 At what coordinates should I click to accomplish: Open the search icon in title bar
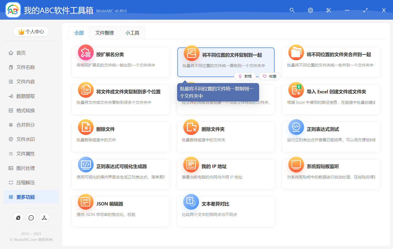[x=292, y=10]
